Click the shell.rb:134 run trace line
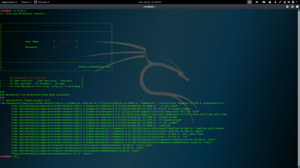 click(x=100, y=137)
